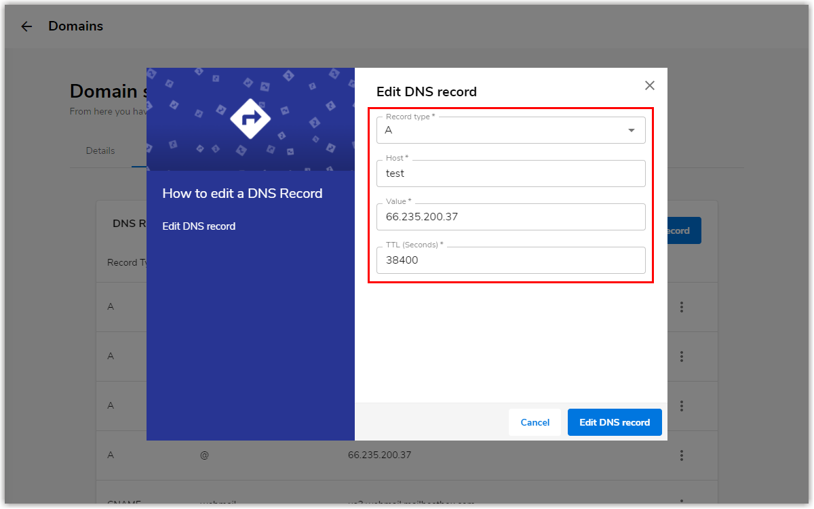Click the Domains page title

[x=76, y=26]
